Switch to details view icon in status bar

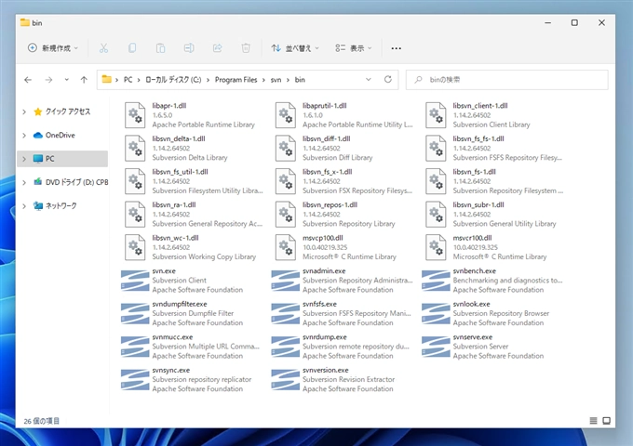[595, 421]
